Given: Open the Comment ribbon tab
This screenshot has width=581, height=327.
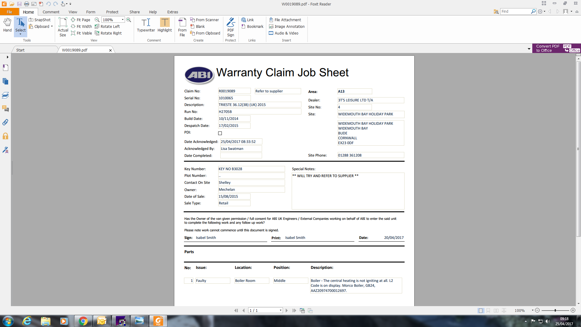Looking at the screenshot, I should 51,12.
